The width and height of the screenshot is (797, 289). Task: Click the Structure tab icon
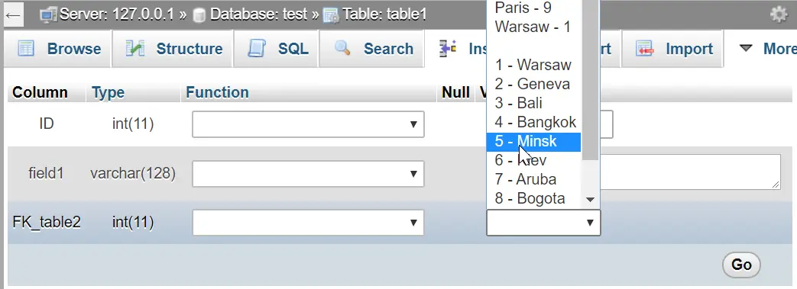135,49
